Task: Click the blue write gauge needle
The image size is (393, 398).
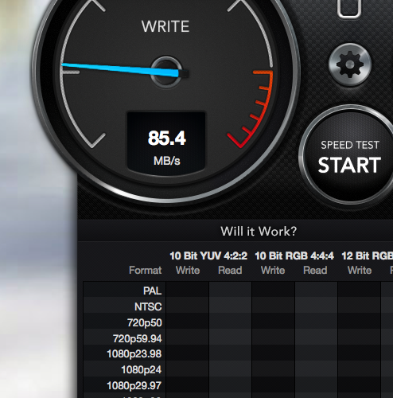Action: coord(121,69)
